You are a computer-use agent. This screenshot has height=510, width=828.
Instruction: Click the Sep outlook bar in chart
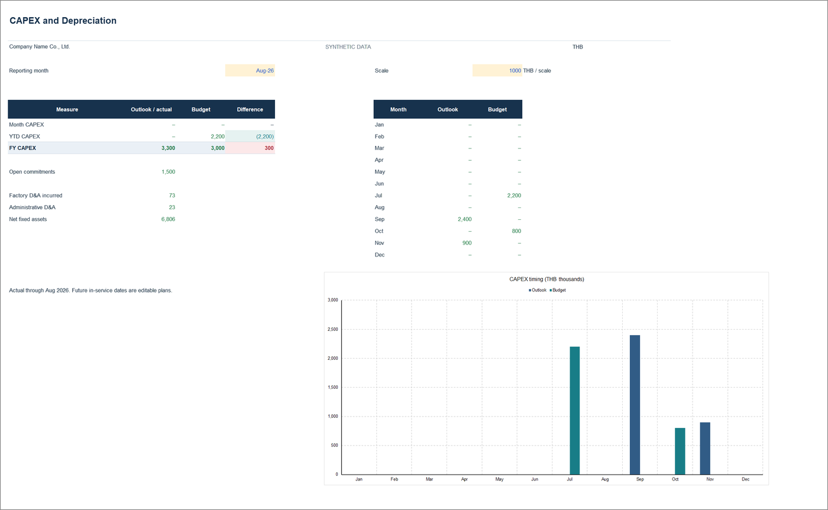[x=635, y=405]
